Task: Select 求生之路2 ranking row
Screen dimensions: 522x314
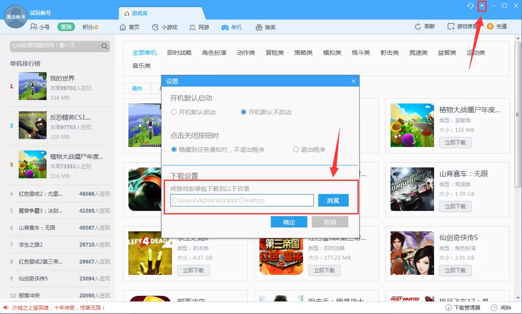Action: pyautogui.click(x=60, y=245)
